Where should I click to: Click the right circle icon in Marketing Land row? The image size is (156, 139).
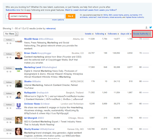click(x=10, y=72)
